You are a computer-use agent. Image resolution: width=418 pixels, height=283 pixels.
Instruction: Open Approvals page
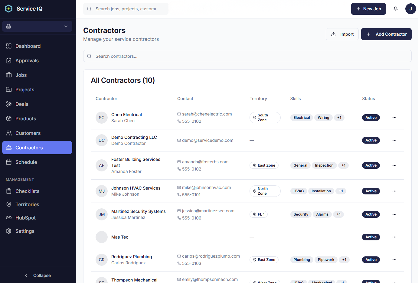[x=37, y=60]
